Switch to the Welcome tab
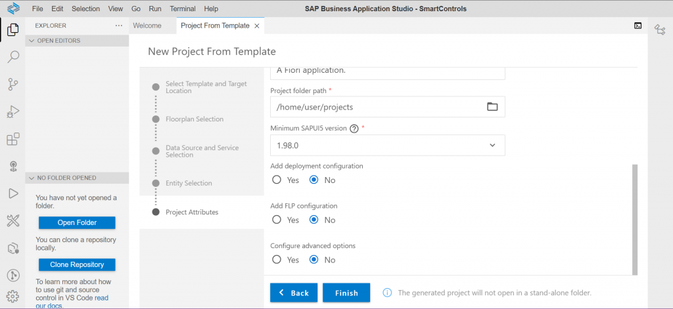This screenshot has height=309, width=673. click(x=147, y=26)
